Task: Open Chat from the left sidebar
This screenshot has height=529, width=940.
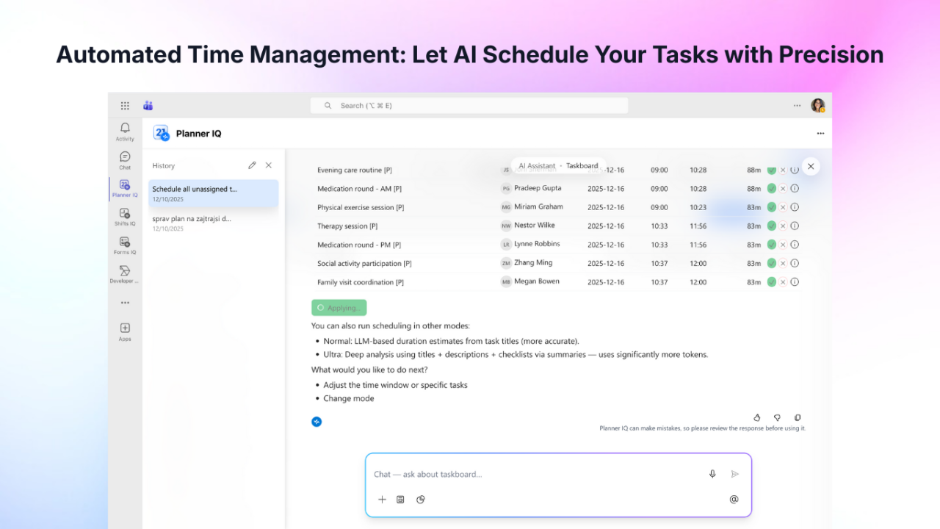Action: click(125, 160)
